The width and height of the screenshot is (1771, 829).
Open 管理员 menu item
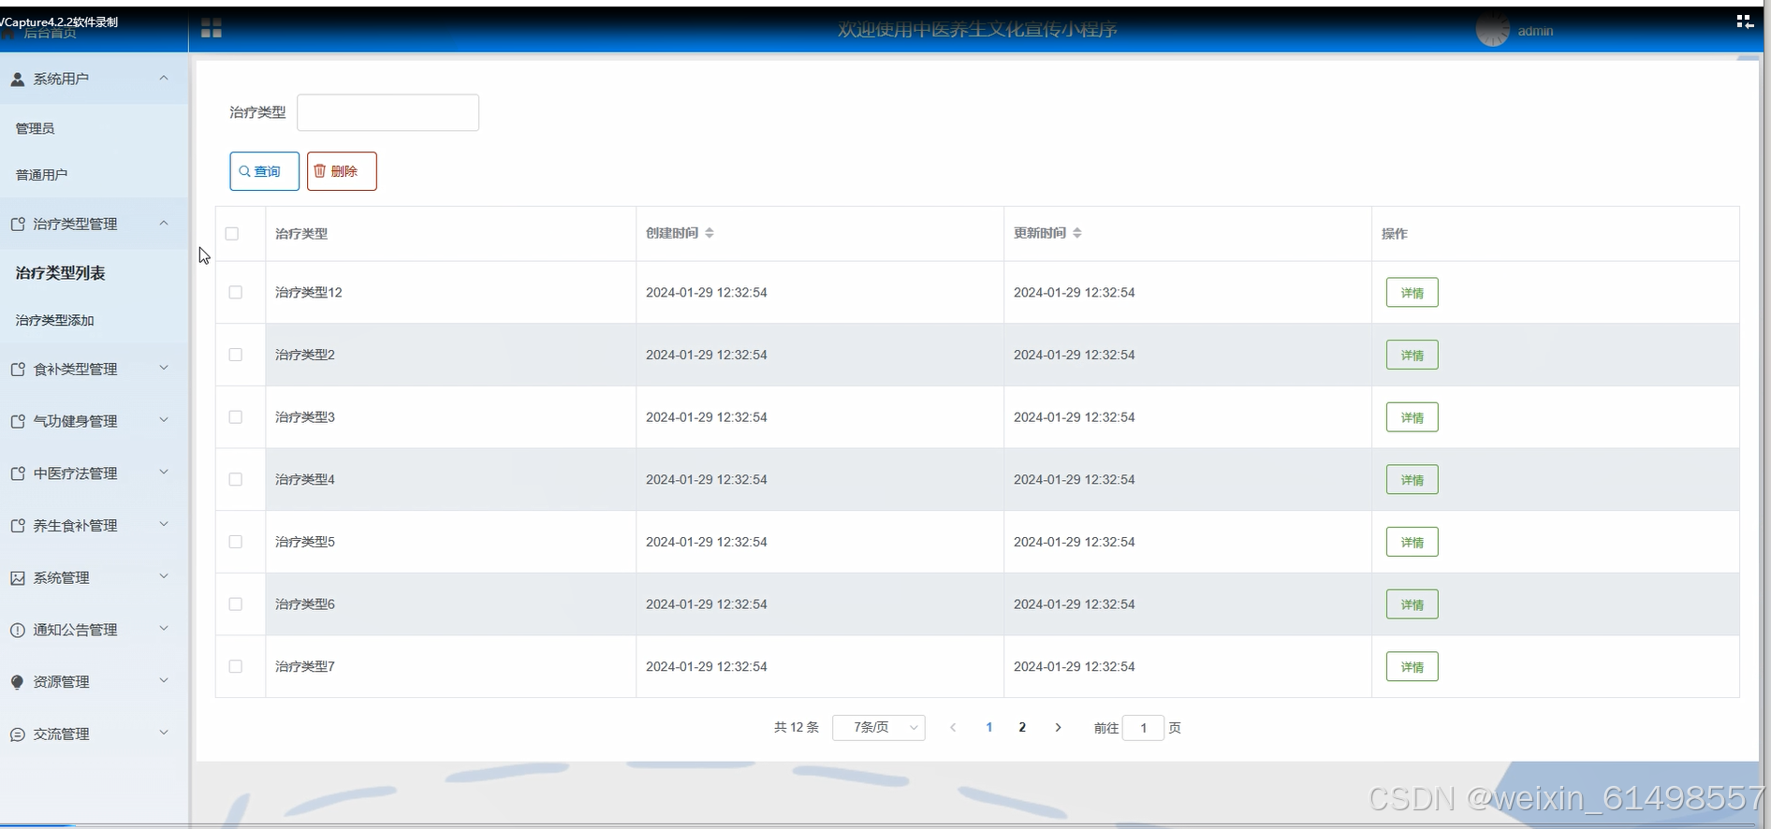pos(36,128)
